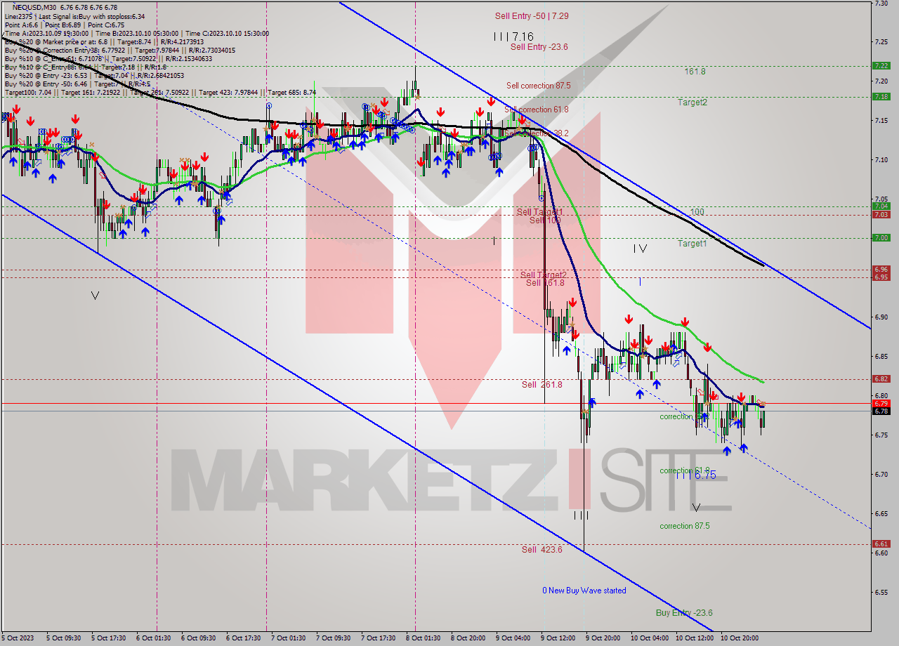Image resolution: width=899 pixels, height=646 pixels.
Task: Click the red 6.79 price tag
Action: coord(881,403)
